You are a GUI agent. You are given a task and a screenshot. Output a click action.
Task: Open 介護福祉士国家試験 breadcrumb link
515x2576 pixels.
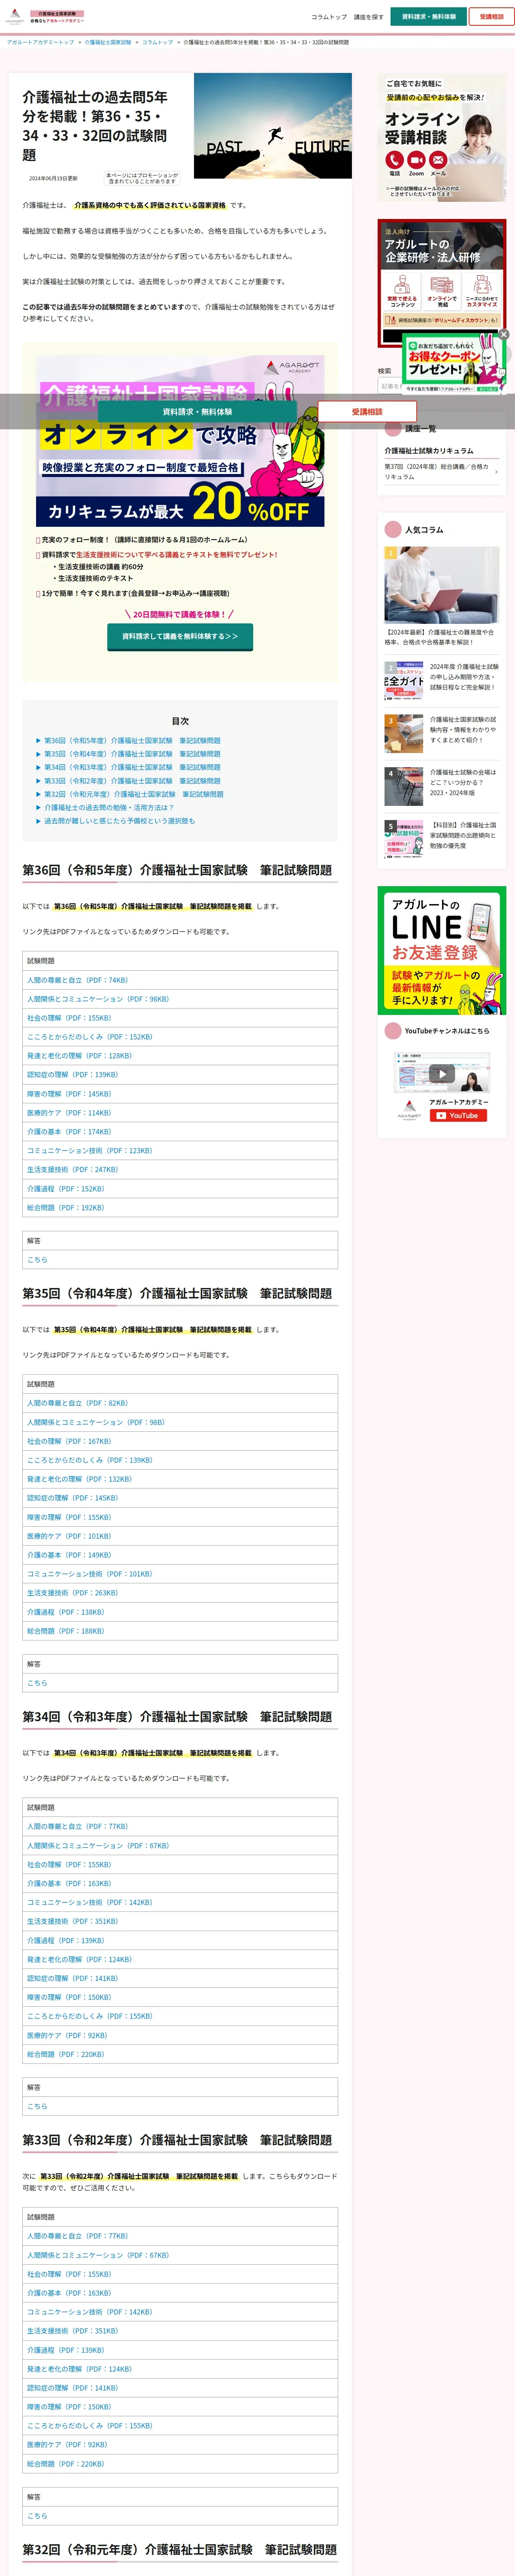pyautogui.click(x=108, y=43)
